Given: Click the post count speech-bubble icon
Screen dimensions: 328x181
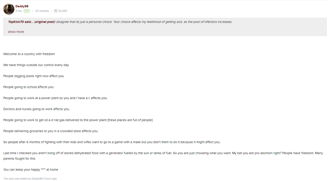Looking at the screenshot, I should tap(55, 11).
